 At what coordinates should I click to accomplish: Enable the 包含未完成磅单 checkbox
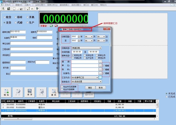[x=62, y=87]
